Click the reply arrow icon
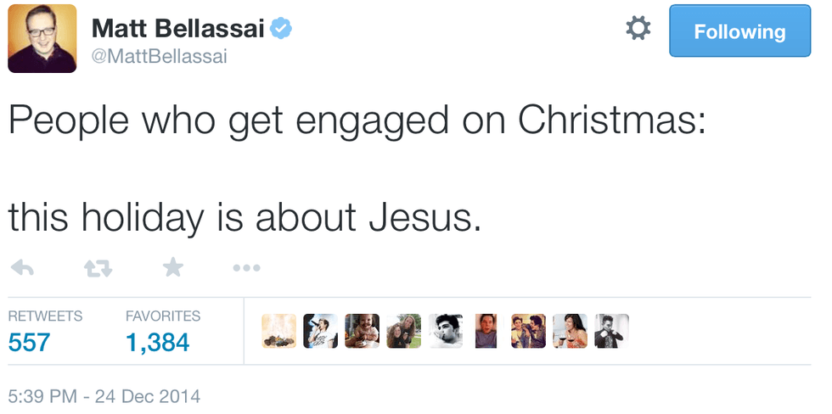 click(22, 268)
